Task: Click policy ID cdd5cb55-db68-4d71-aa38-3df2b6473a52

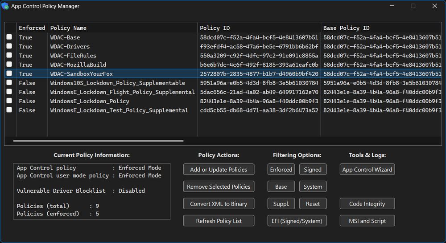Action: pos(259,110)
